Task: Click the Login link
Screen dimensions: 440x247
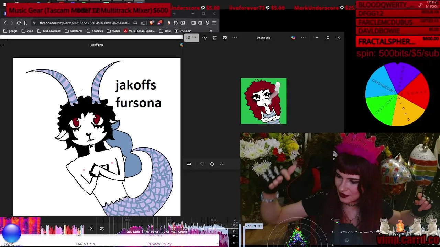Action: point(9,244)
